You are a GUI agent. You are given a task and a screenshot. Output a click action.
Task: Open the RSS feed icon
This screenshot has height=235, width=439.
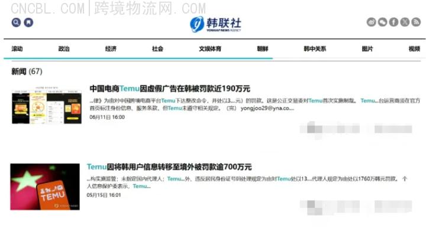click(416, 22)
